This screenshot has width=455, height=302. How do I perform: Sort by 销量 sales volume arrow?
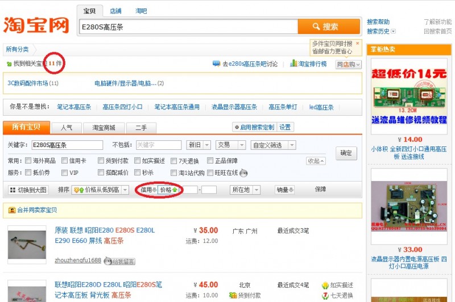click(292, 190)
